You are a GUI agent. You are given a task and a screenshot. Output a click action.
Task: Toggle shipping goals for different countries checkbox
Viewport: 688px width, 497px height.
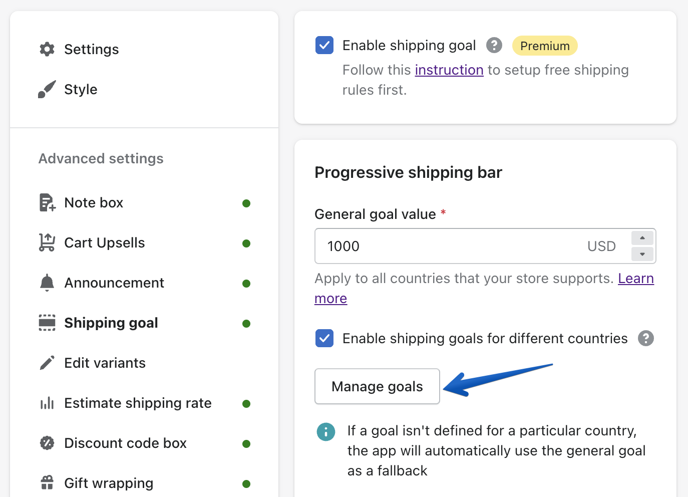click(x=324, y=339)
